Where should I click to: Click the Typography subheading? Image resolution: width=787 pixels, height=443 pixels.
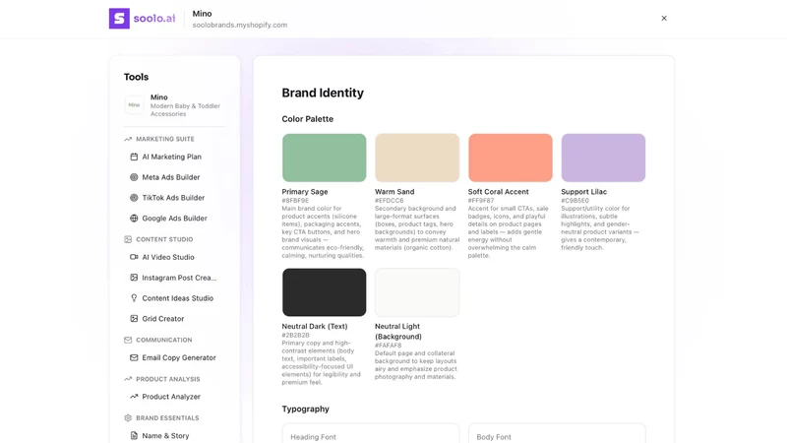point(305,409)
